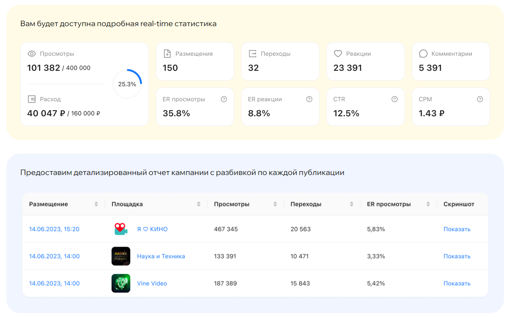Open the Я ♡ КИНО channel link
The width and height of the screenshot is (510, 317).
152,229
